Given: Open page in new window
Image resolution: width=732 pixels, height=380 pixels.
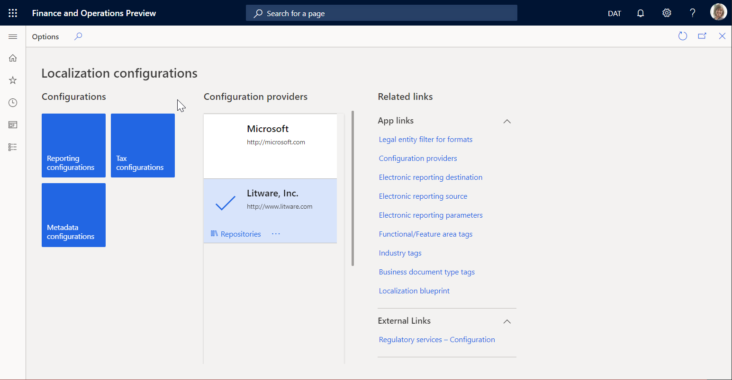Looking at the screenshot, I should point(702,36).
